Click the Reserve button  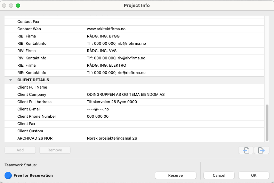[x=175, y=175]
